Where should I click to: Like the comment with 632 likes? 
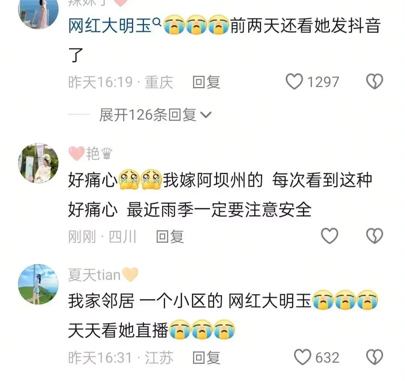point(303,357)
